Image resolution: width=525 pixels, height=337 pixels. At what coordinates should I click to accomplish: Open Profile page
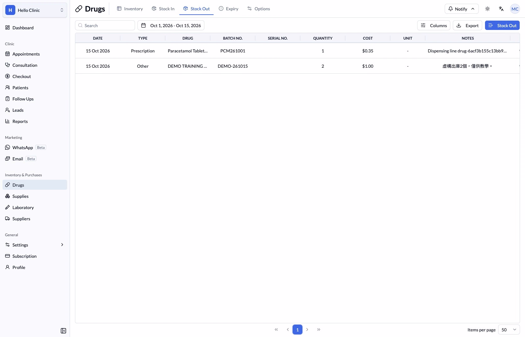click(x=35, y=267)
